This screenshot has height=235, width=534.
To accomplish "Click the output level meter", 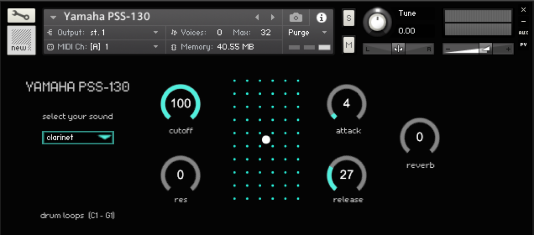I will [x=478, y=23].
